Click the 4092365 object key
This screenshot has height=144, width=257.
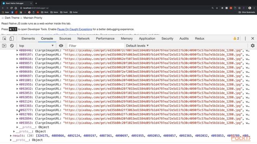tap(25, 106)
